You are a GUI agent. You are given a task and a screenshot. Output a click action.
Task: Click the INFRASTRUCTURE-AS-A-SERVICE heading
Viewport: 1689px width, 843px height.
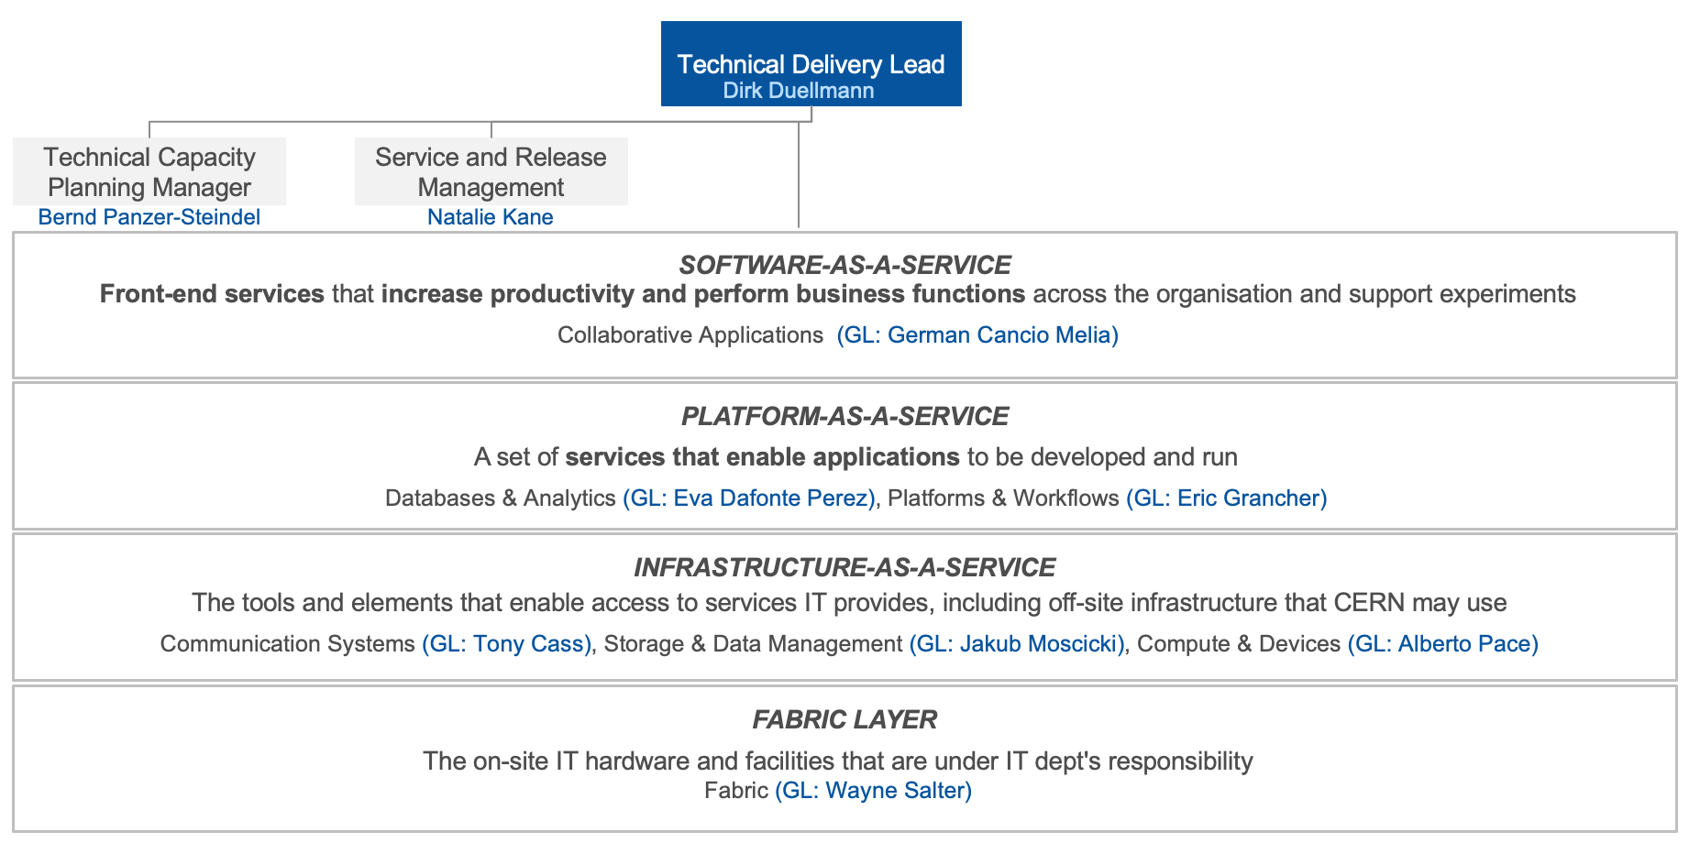coord(844,567)
